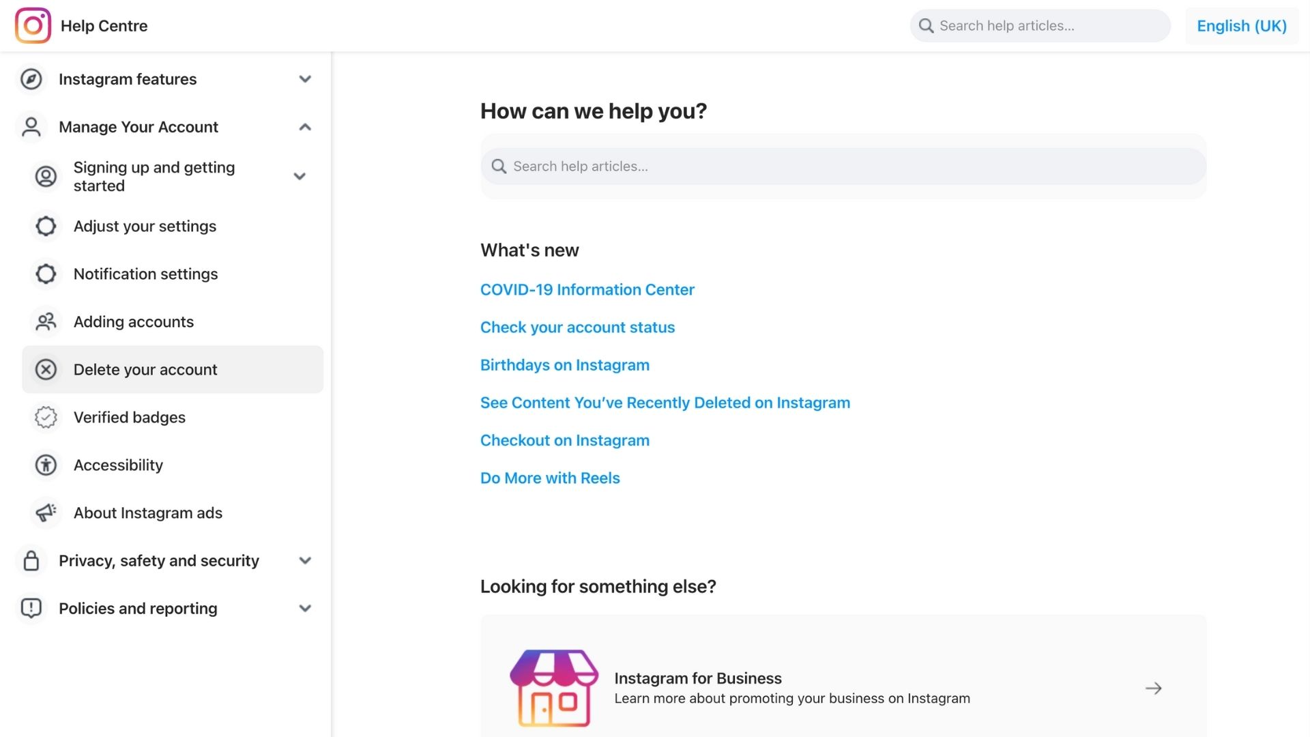Open Birthdays on Instagram link
This screenshot has width=1310, height=737.
[x=565, y=365]
